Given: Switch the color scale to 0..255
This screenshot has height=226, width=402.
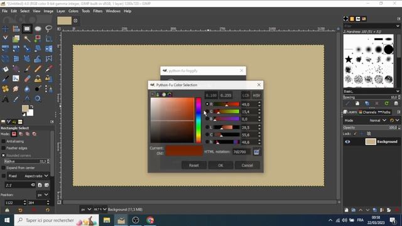Looking at the screenshot, I should tap(225, 95).
